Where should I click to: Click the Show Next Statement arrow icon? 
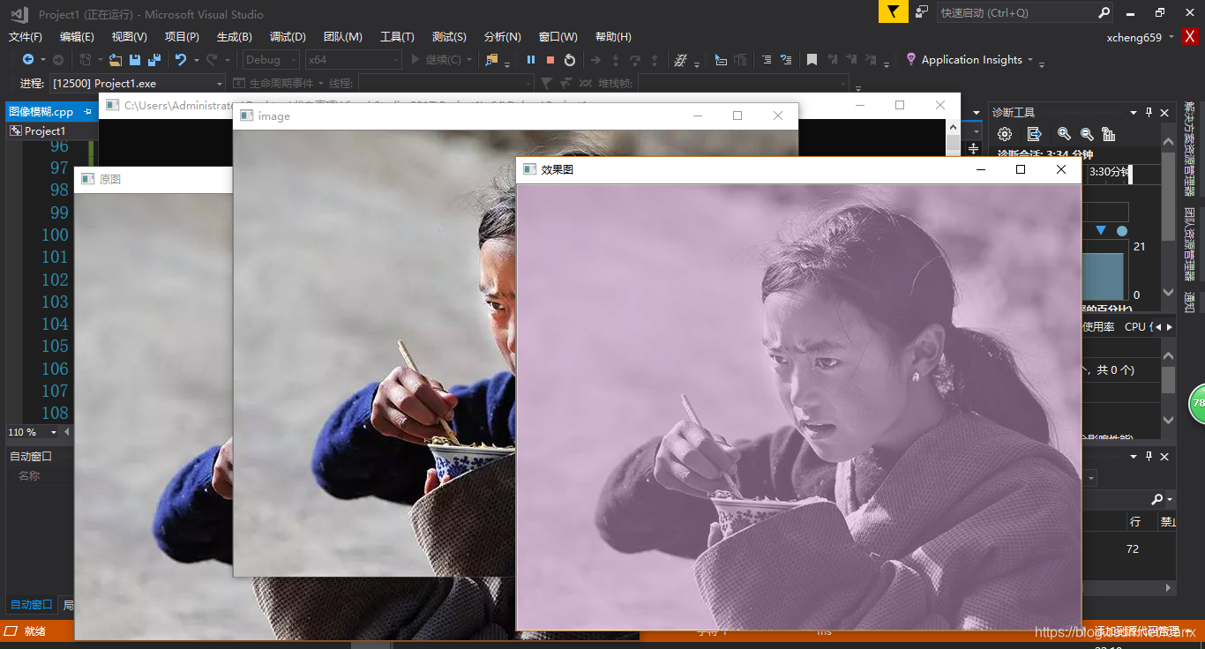point(595,60)
